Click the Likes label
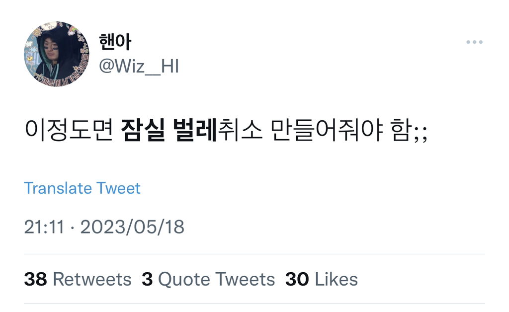Viewport: 509px width, 312px height. (337, 279)
